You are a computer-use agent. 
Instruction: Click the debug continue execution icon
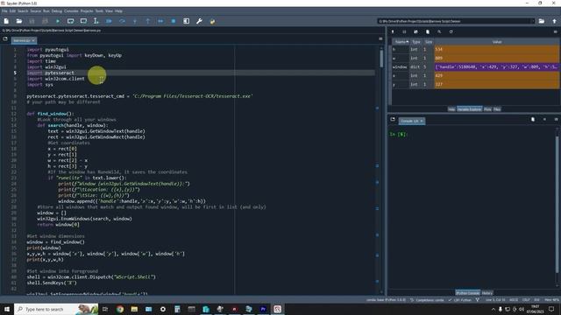[x=160, y=21]
